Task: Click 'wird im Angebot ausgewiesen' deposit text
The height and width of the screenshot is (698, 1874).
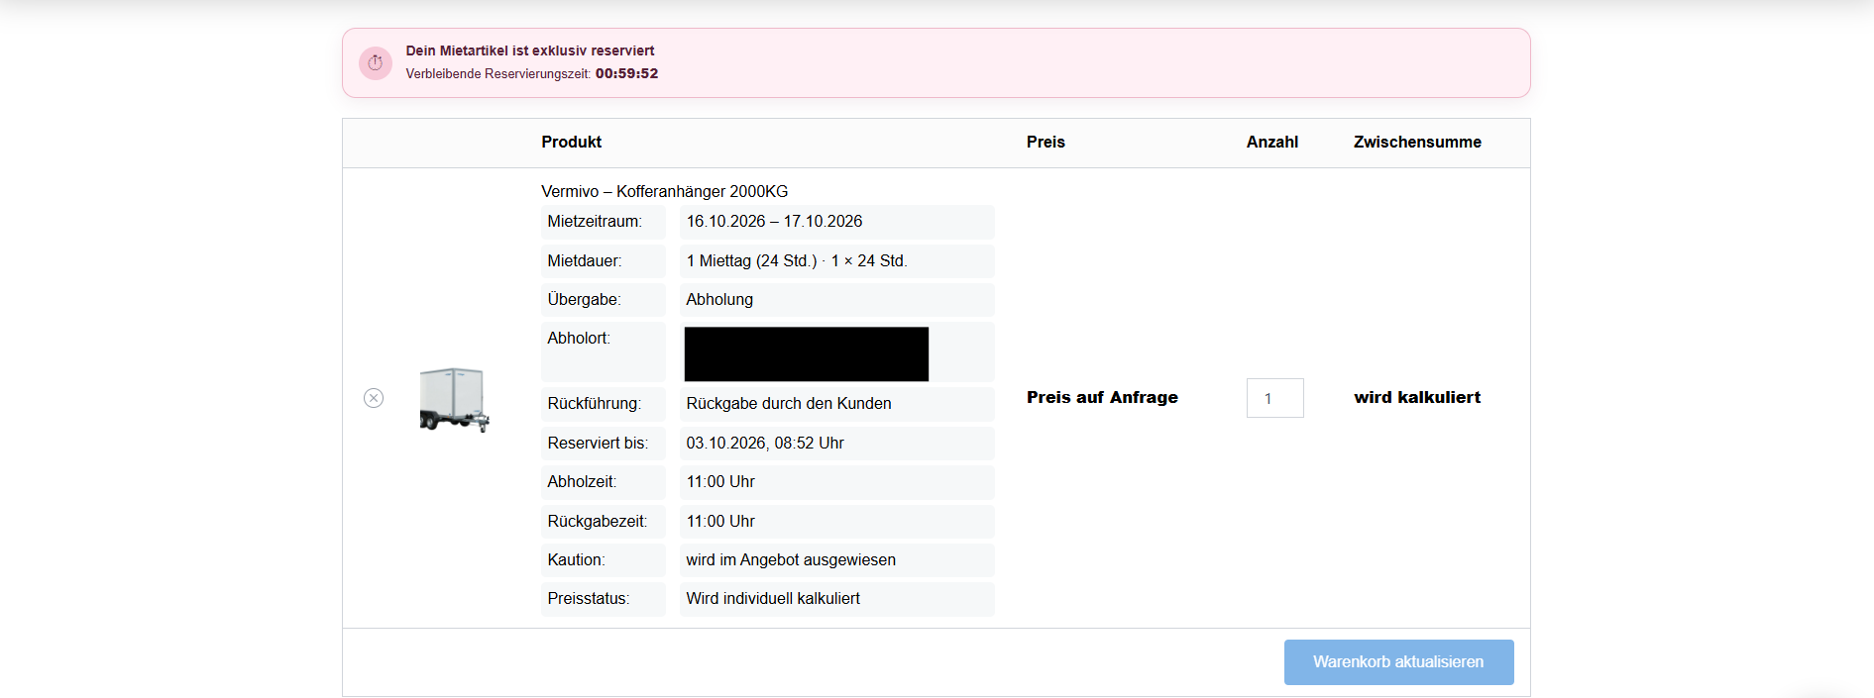Action: (791, 560)
